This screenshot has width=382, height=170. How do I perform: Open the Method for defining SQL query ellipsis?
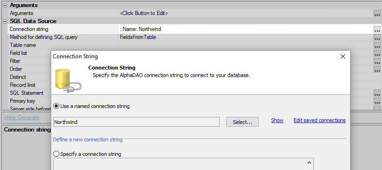point(377,38)
